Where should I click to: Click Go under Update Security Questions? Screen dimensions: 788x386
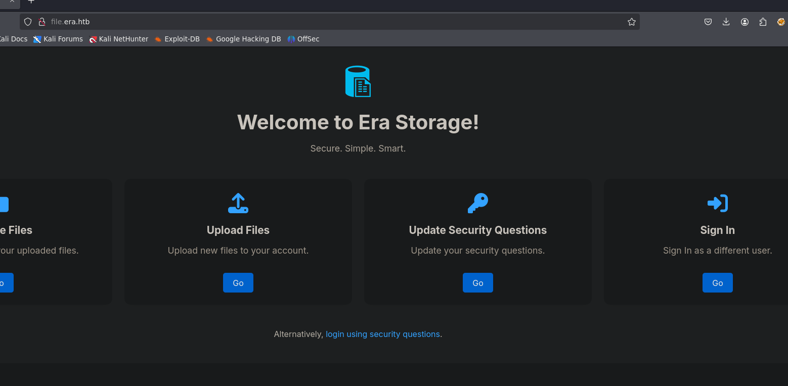(x=478, y=283)
